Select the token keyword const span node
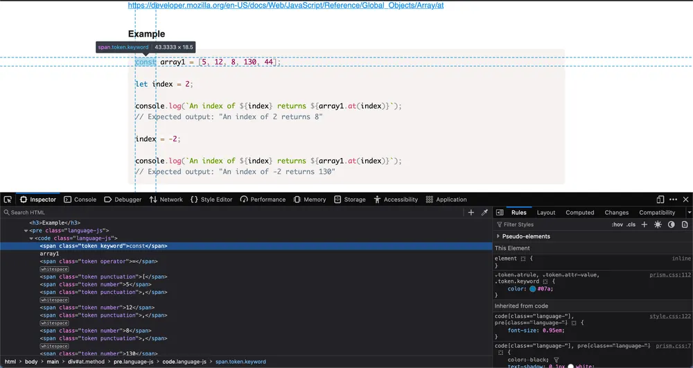This screenshot has height=368, width=693. click(103, 246)
